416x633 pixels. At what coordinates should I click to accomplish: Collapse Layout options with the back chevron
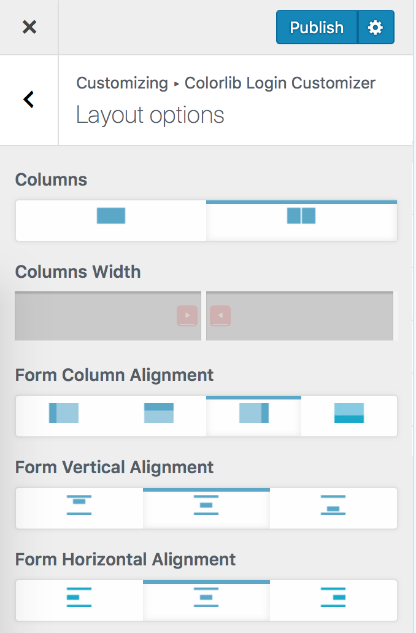(x=28, y=99)
